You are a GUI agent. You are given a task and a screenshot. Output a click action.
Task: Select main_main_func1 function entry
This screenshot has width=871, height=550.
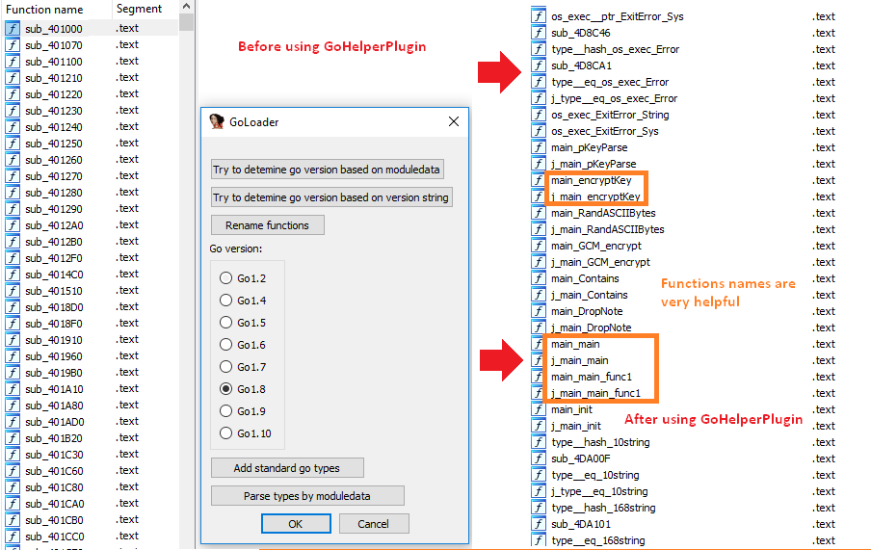click(591, 377)
